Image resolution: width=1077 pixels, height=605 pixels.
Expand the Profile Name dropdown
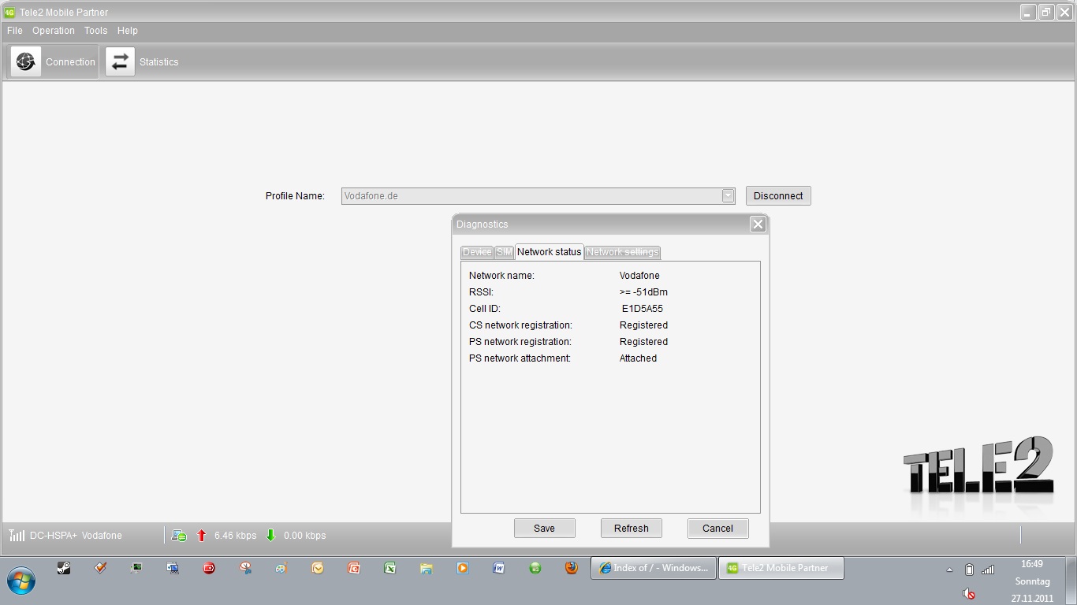(728, 196)
